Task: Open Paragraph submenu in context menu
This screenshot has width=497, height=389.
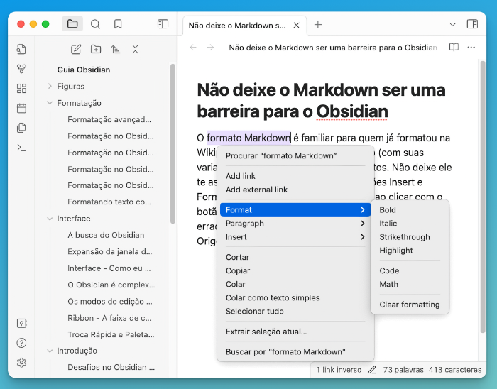Action: tap(295, 224)
